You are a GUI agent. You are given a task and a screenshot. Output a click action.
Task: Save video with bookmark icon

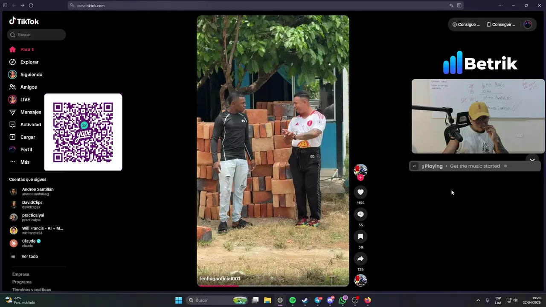360,237
